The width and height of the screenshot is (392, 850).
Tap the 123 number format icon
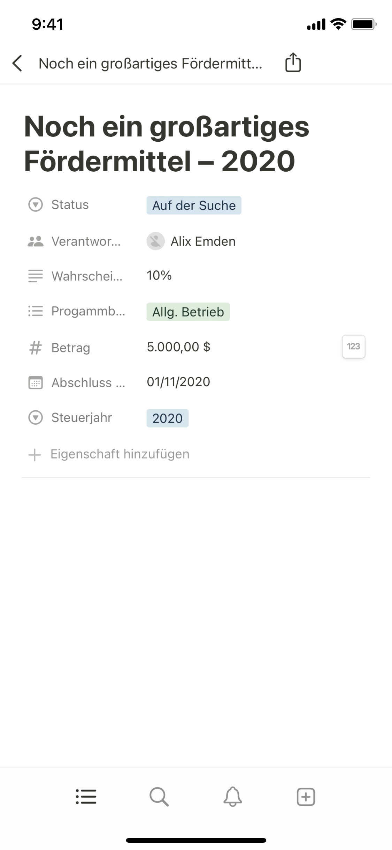[x=353, y=346]
